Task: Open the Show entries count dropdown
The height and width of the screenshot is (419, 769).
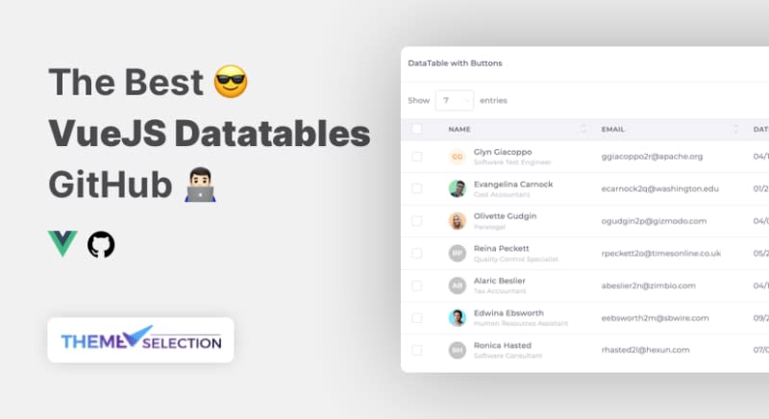Action: pyautogui.click(x=454, y=100)
